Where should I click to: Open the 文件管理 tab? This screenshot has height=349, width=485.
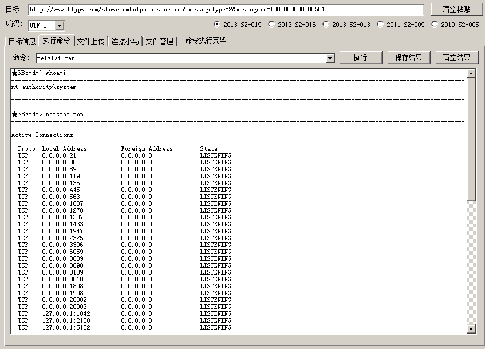160,41
